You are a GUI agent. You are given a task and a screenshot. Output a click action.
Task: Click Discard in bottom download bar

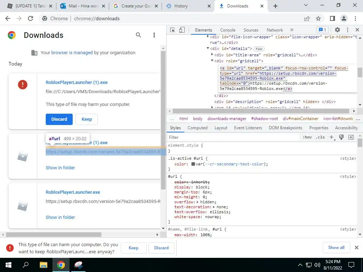pos(161,248)
